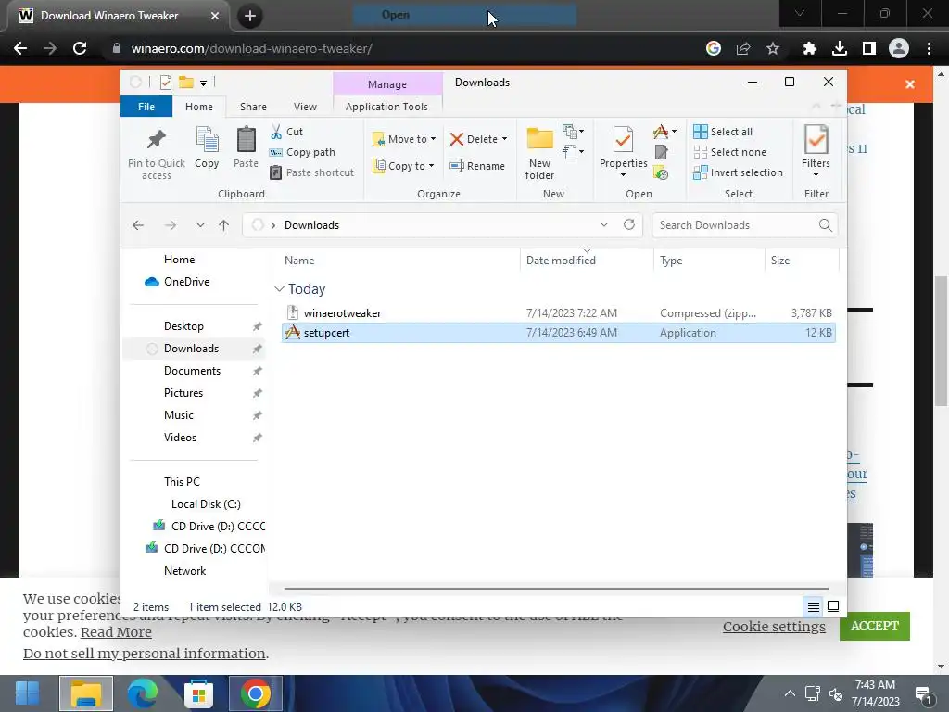
Task: Open a new Chrome tab
Action: (x=250, y=16)
